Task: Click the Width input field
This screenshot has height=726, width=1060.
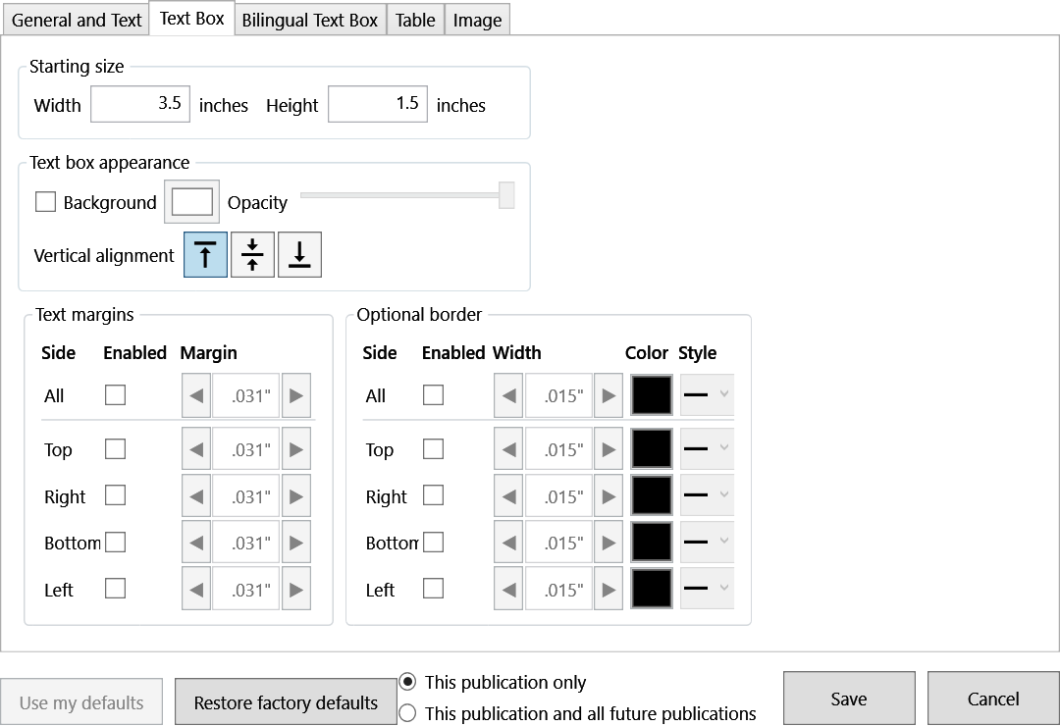Action: tap(140, 104)
